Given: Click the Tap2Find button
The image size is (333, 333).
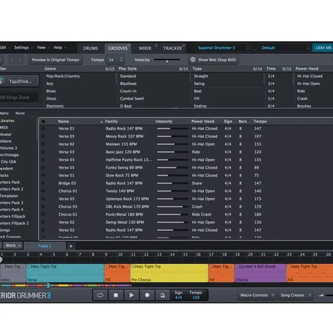Looking at the screenshot, I should tap(19, 81).
